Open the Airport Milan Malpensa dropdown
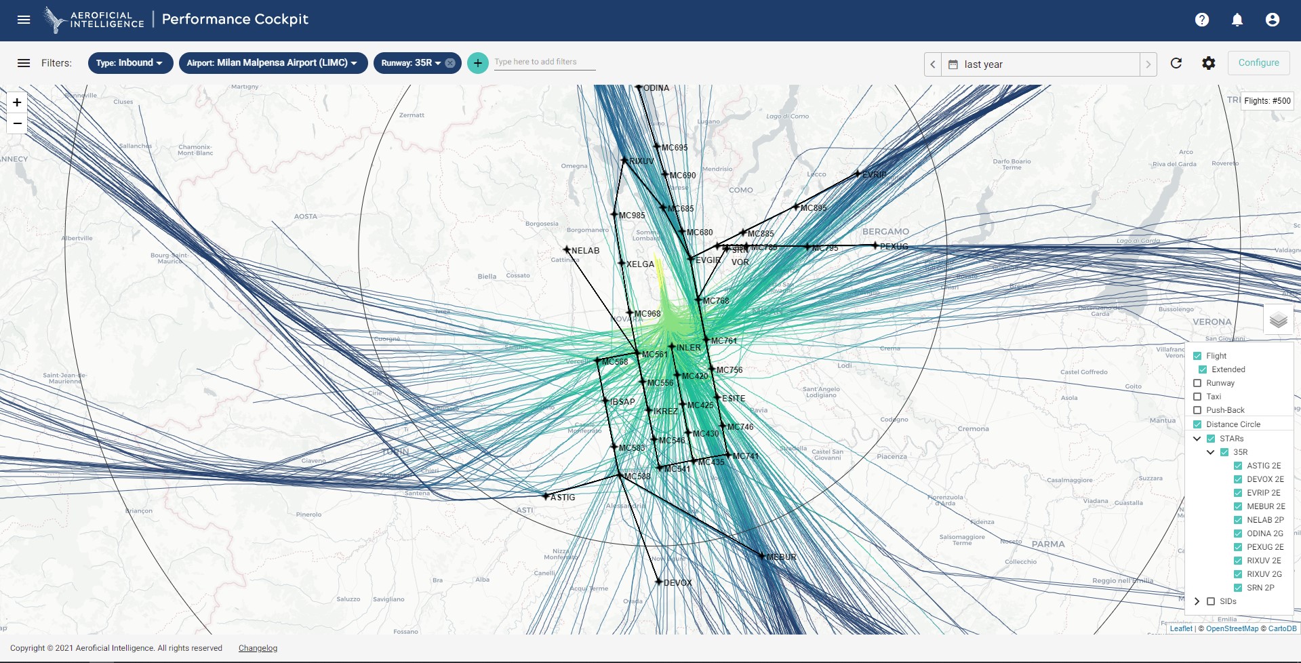1301x663 pixels. click(273, 63)
